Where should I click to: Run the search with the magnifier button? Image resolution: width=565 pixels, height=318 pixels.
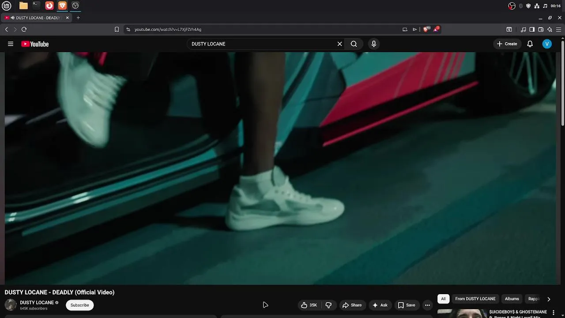[x=354, y=44]
